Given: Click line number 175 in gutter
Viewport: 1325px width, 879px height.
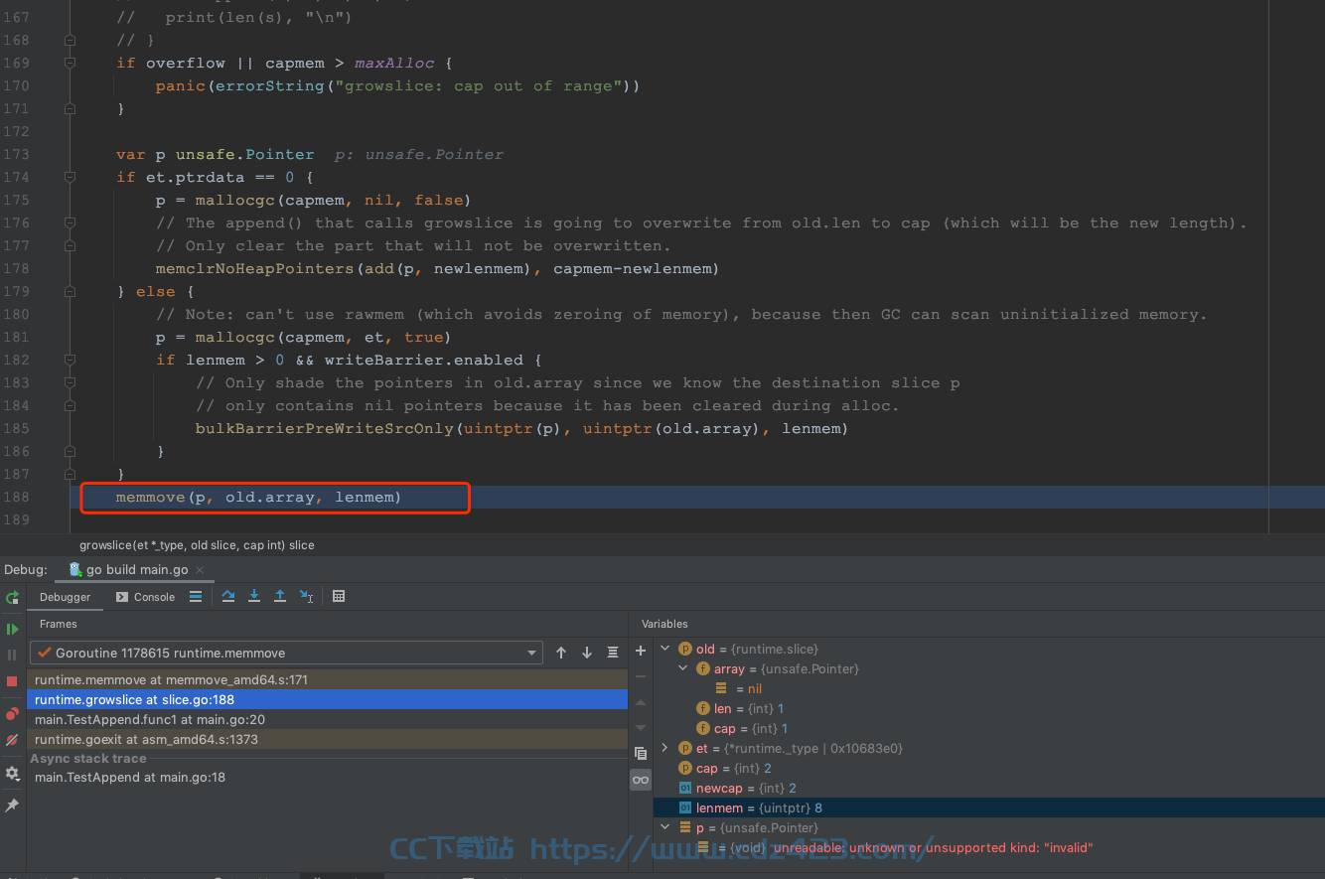Looking at the screenshot, I should point(17,200).
